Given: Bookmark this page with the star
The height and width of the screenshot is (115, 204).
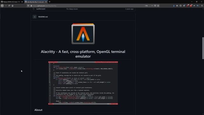Looking at the screenshot, I should (x=158, y=6).
